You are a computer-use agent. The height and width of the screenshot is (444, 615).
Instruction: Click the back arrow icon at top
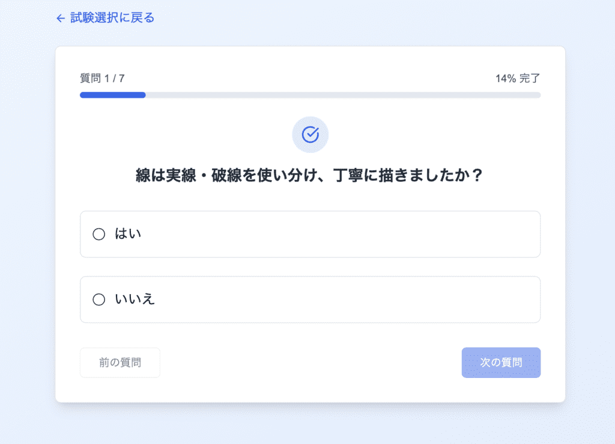[60, 19]
